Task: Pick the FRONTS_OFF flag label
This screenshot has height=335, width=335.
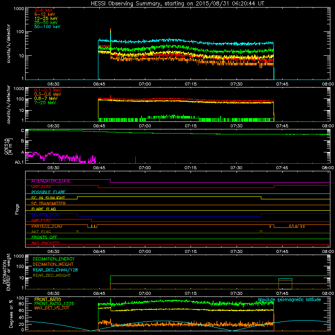Action: [x=44, y=237]
